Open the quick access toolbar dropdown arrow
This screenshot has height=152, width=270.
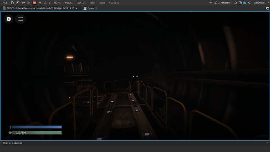tap(50, 3)
